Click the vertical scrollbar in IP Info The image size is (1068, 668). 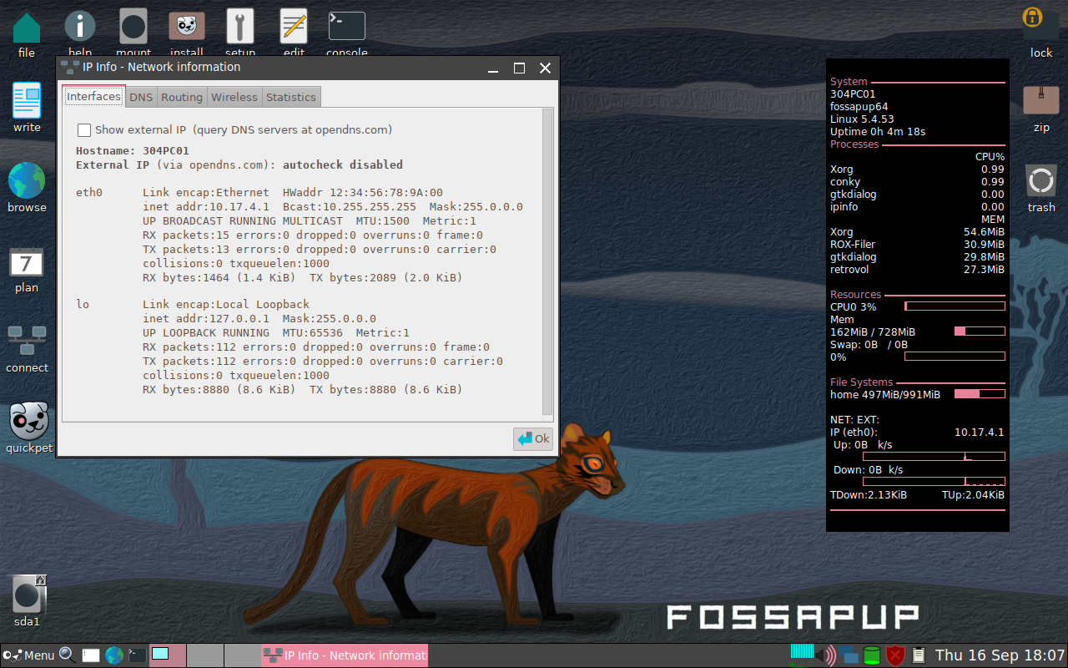tap(547, 259)
